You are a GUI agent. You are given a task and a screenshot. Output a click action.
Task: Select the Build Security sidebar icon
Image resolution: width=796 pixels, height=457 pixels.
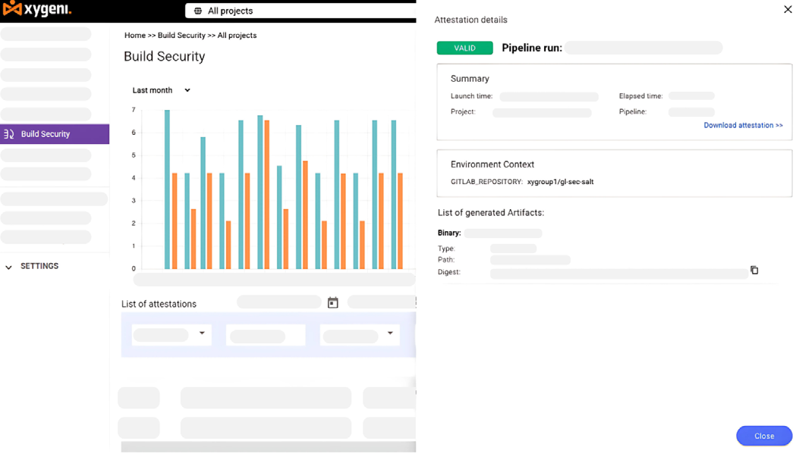pos(10,134)
